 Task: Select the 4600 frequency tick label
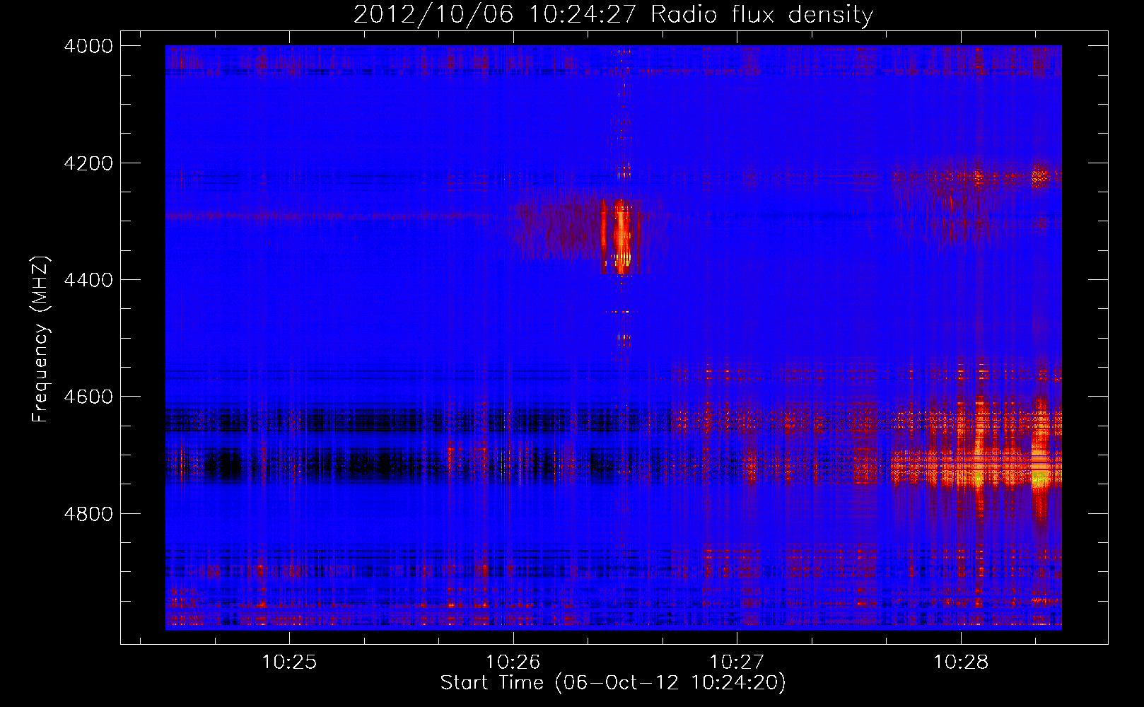[x=88, y=397]
